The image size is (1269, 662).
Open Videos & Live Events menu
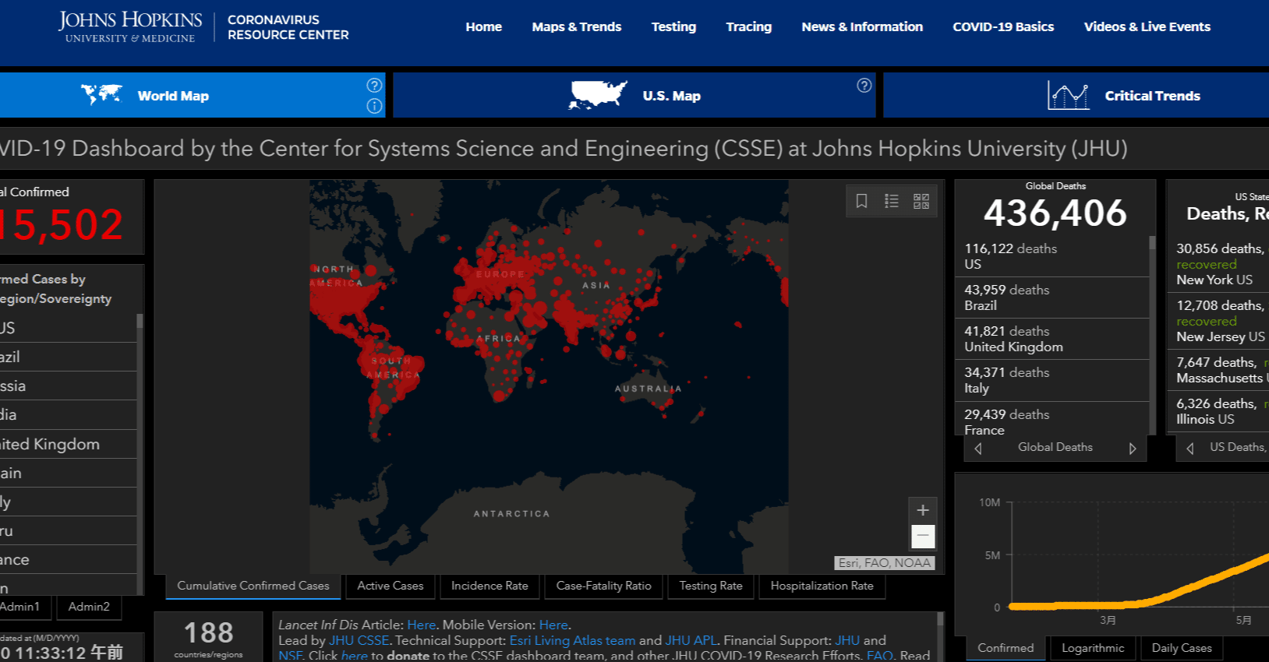(x=1147, y=26)
